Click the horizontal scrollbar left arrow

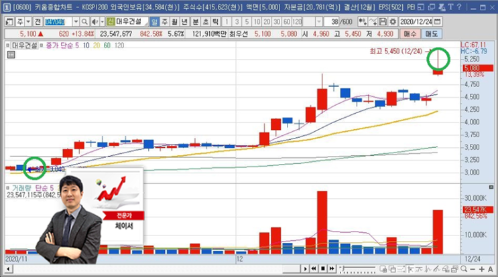[x=9, y=269]
